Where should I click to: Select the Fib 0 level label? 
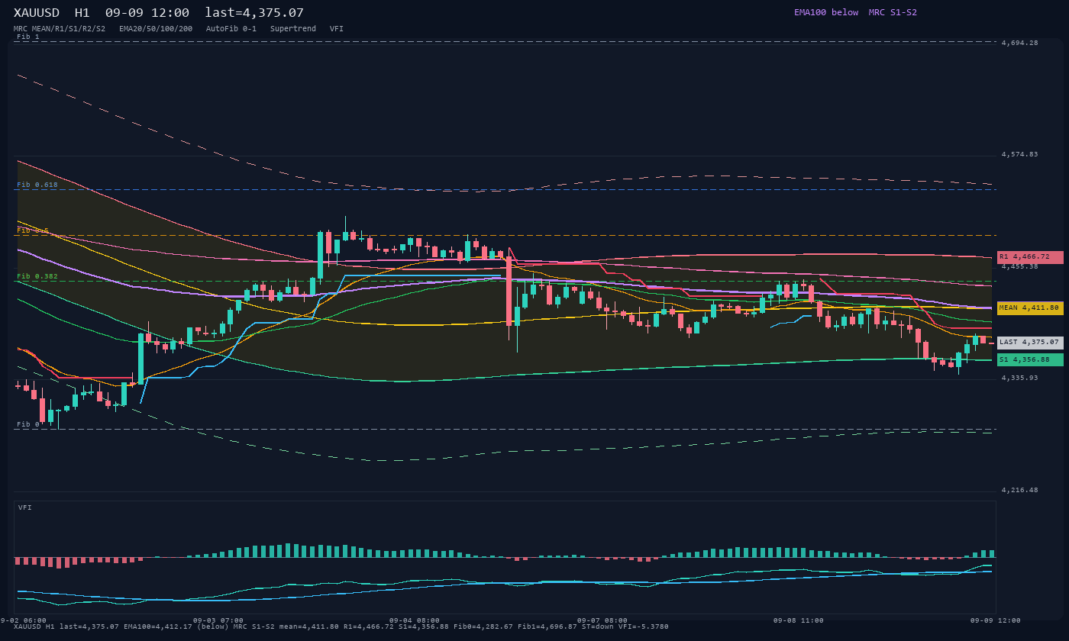28,424
